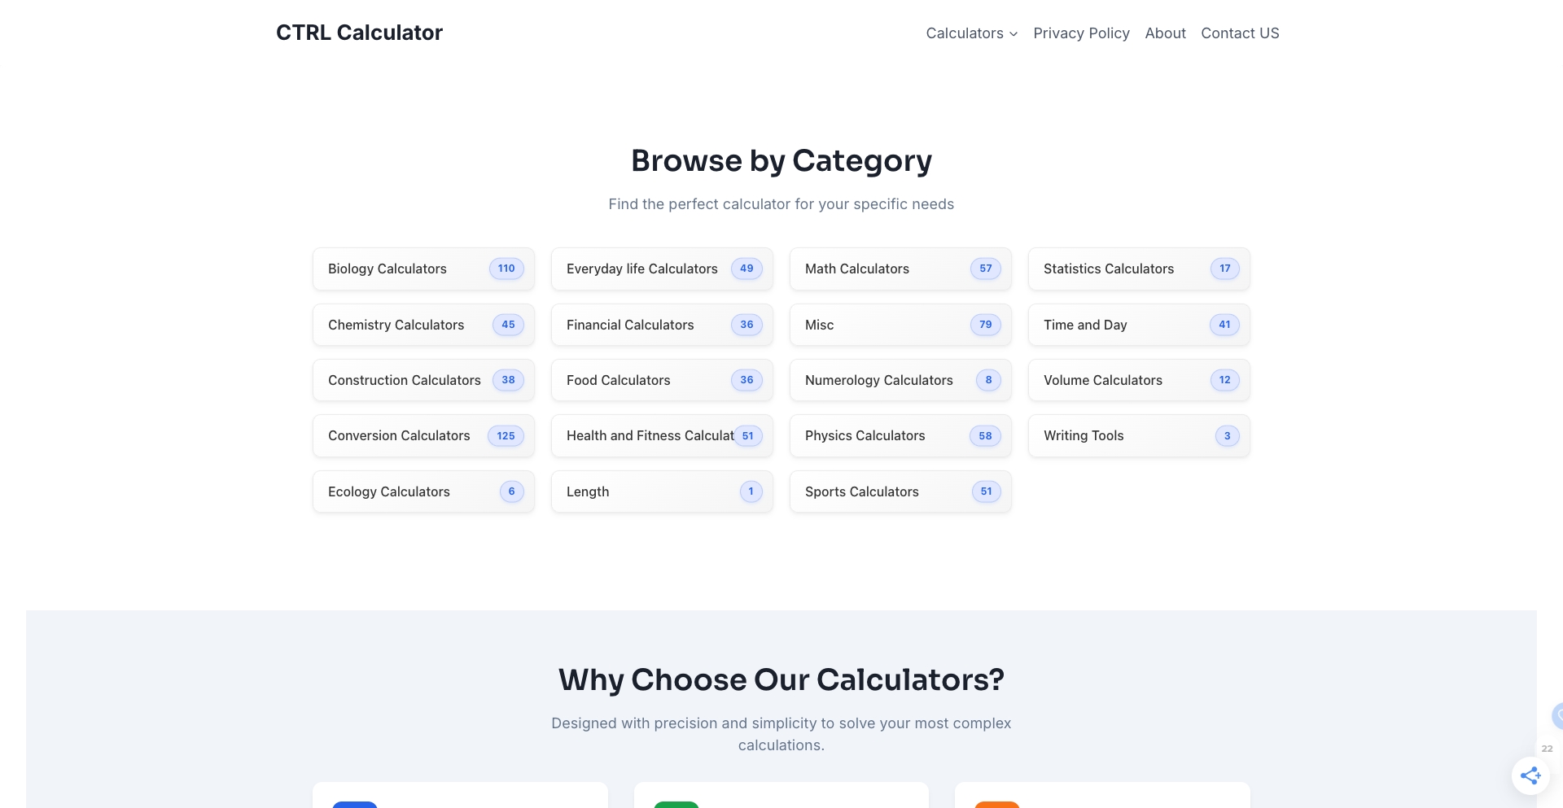Open the Calculators dropdown chevron arrow

[1013, 33]
